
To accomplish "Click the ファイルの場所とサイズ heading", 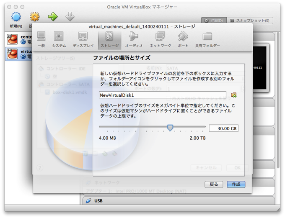I will [x=122, y=58].
